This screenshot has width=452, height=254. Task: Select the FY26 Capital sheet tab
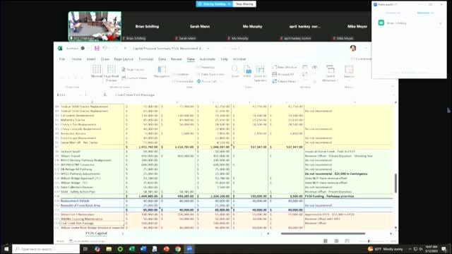tap(96, 234)
